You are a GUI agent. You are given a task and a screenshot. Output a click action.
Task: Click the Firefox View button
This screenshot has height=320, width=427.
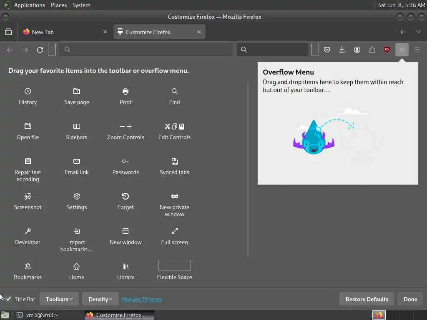point(8,32)
